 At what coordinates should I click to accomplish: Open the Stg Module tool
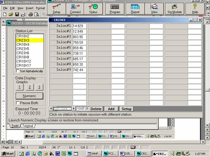[x=175, y=9]
